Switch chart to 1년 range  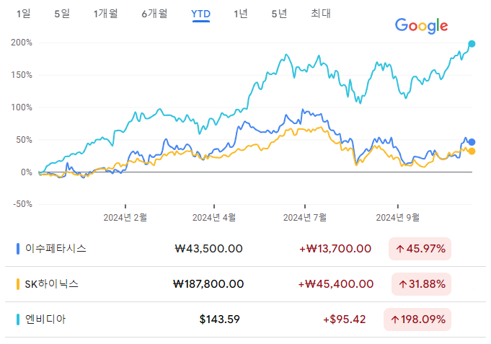coord(241,14)
